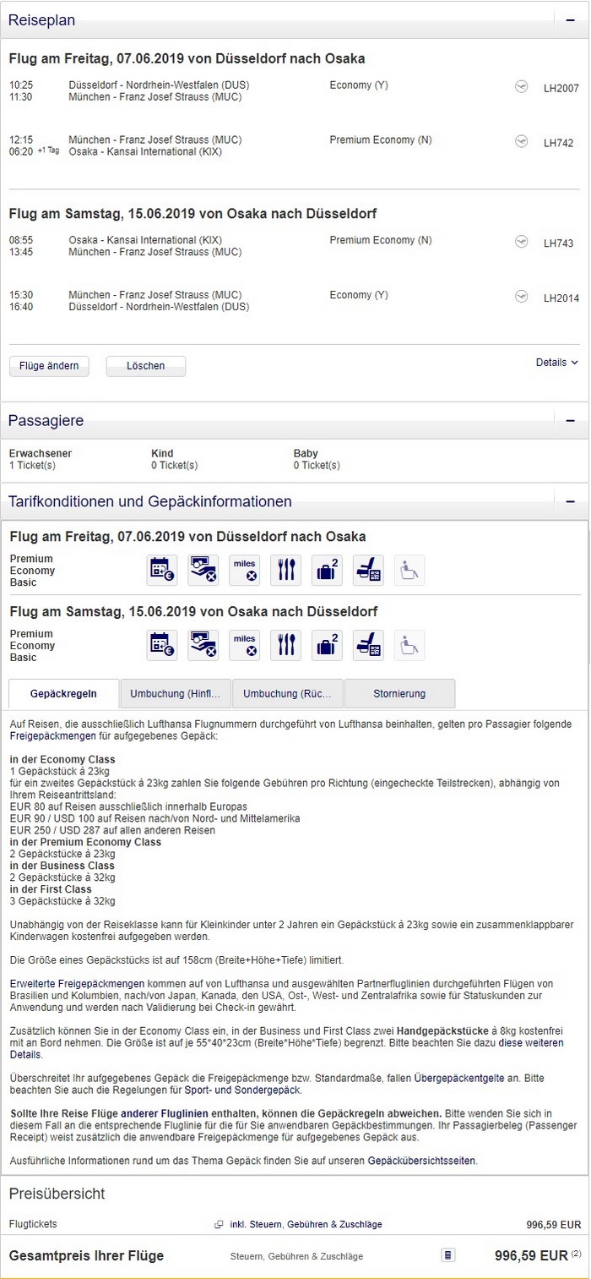Click Erwachsener 1 Ticket(s) entry
This screenshot has width=591, height=1279.
click(41, 459)
